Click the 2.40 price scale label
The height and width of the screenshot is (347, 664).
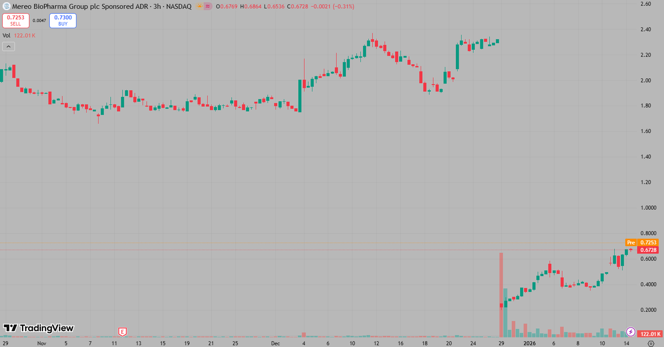pyautogui.click(x=645, y=29)
